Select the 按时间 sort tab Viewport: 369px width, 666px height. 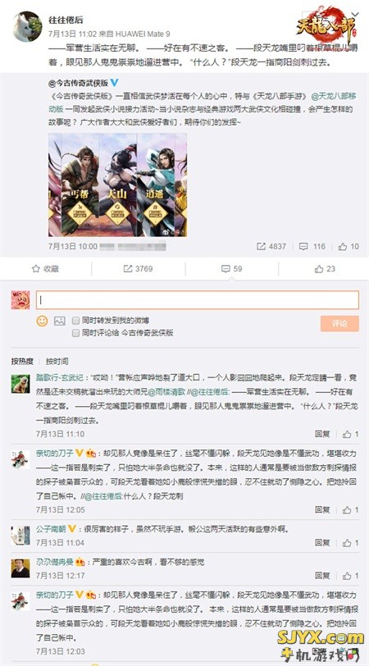coord(57,362)
